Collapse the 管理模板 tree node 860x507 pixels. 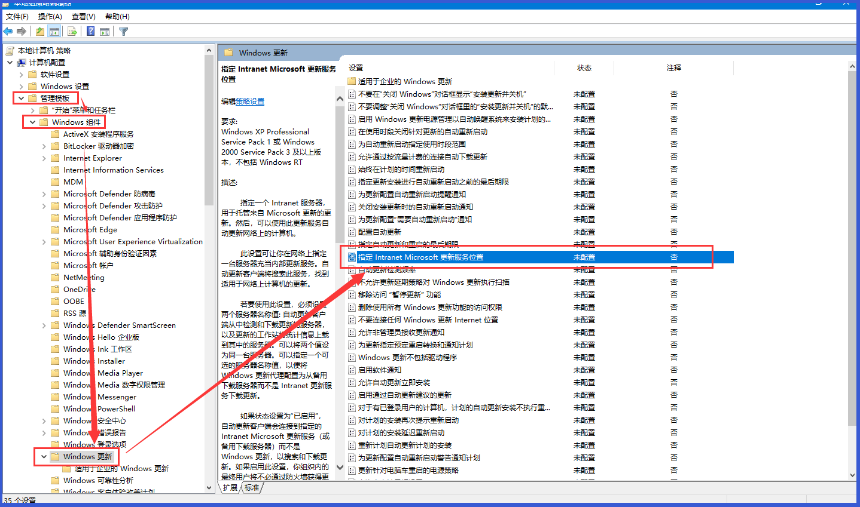point(22,98)
